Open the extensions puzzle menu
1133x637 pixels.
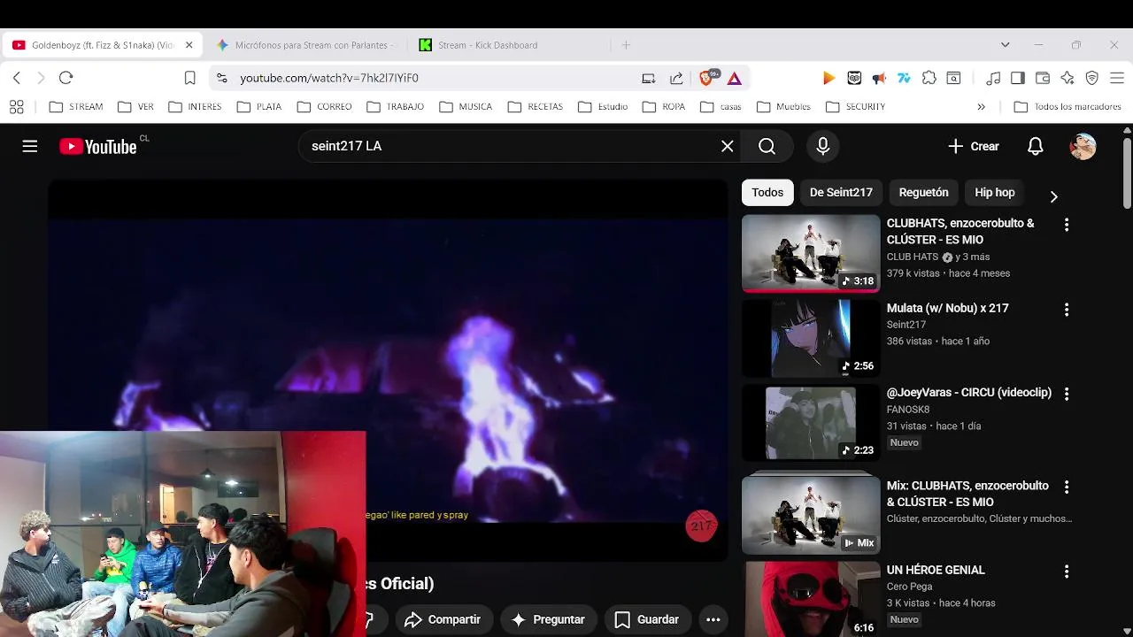tap(929, 78)
